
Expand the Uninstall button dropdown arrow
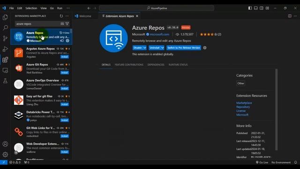[x=163, y=48]
